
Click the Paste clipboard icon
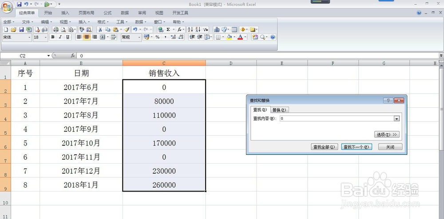[115, 29]
